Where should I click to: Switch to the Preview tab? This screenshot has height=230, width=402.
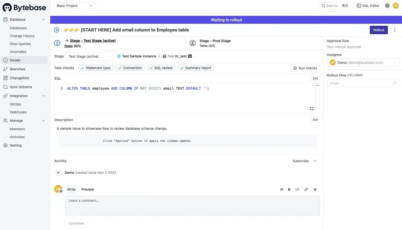coord(88,189)
